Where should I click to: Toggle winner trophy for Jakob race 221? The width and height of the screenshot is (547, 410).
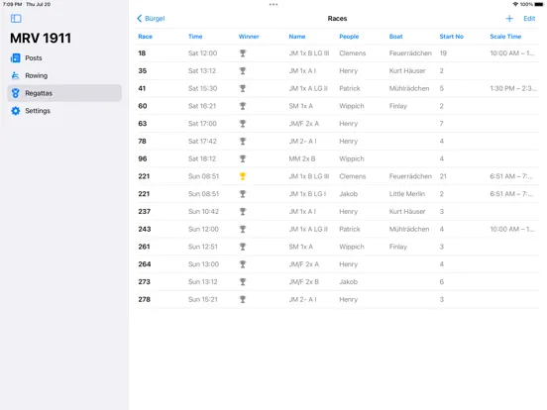coord(243,194)
